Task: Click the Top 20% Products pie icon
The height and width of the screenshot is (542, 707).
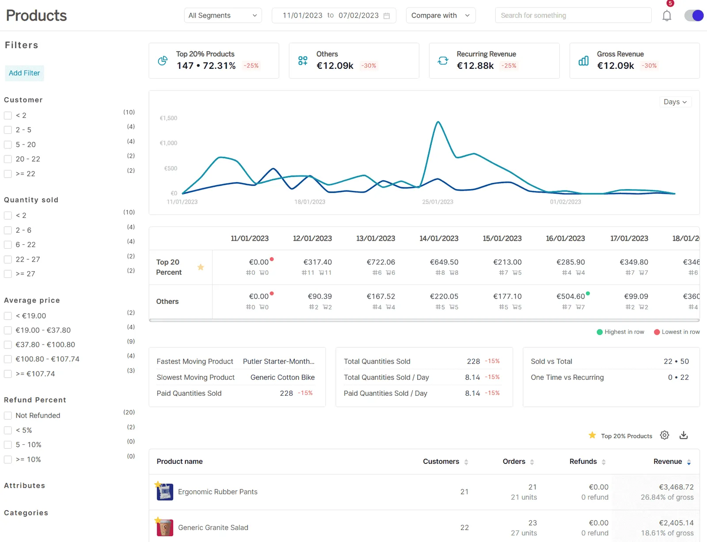Action: [163, 61]
